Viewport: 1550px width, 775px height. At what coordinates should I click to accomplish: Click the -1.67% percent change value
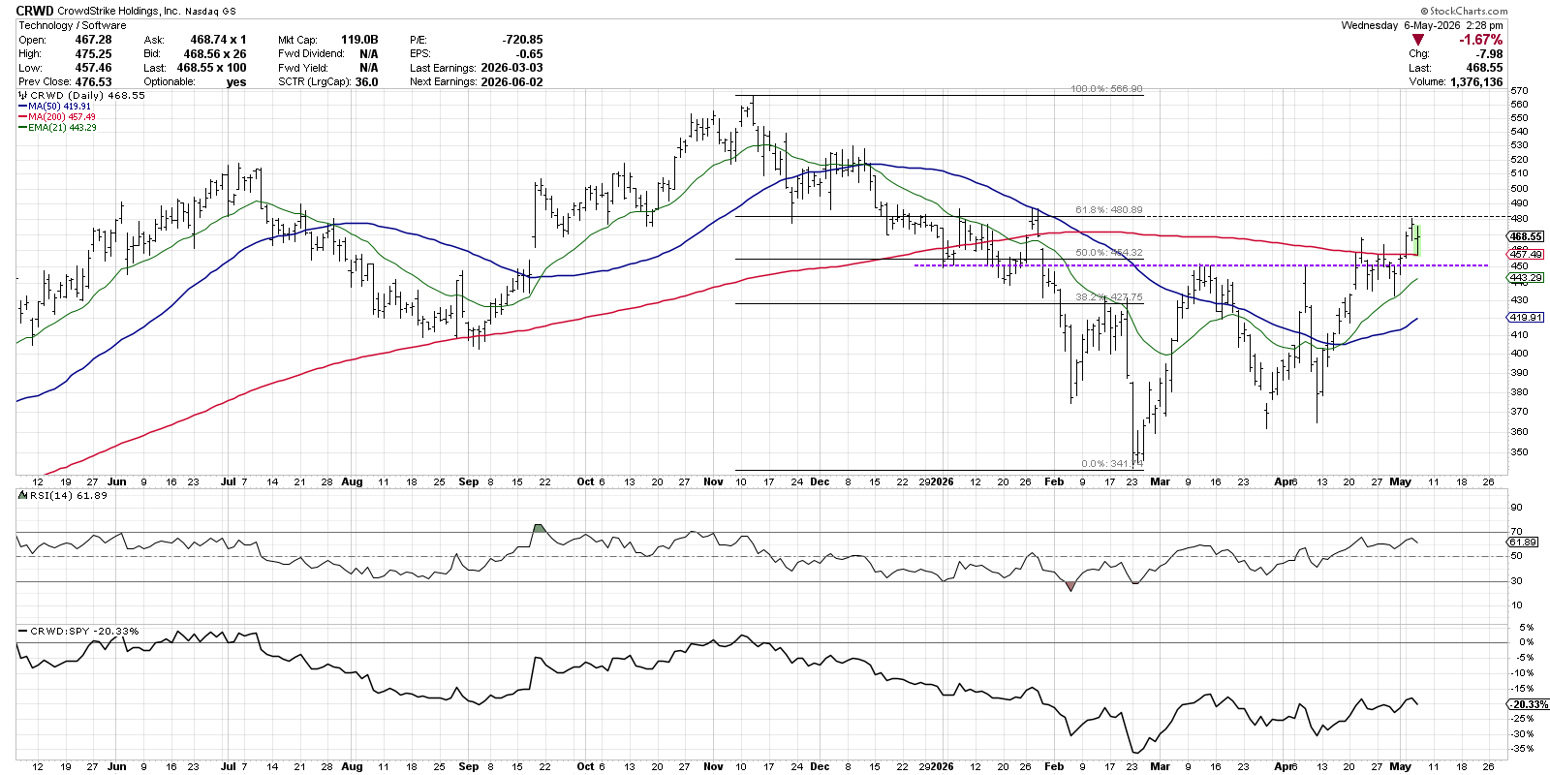point(1481,40)
